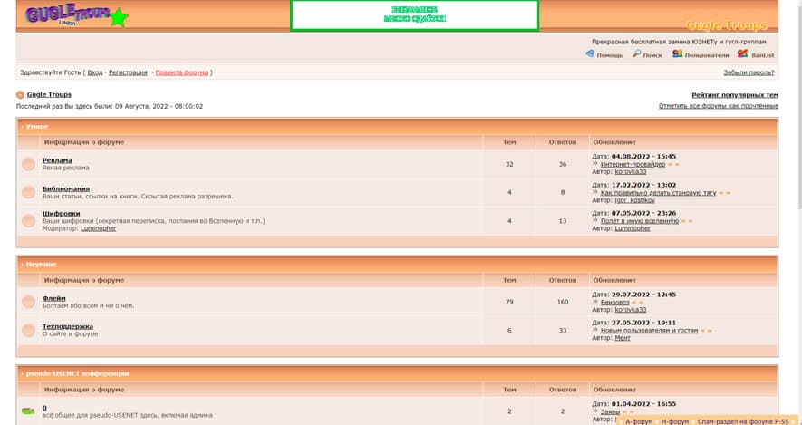Click the Пользователи people icon
The height and width of the screenshot is (425, 802).
[677, 53]
